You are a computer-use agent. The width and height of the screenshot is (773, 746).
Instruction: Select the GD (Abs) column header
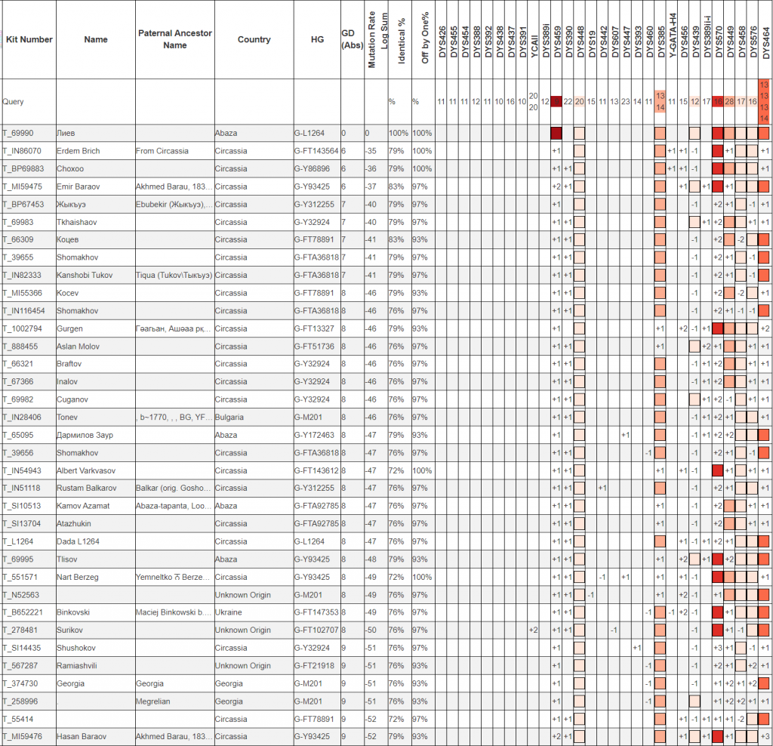pyautogui.click(x=352, y=39)
